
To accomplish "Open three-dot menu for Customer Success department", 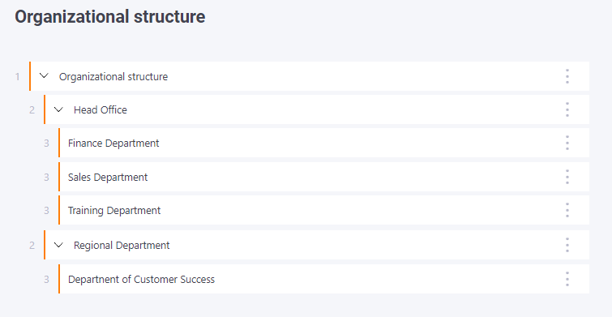I will (x=567, y=279).
